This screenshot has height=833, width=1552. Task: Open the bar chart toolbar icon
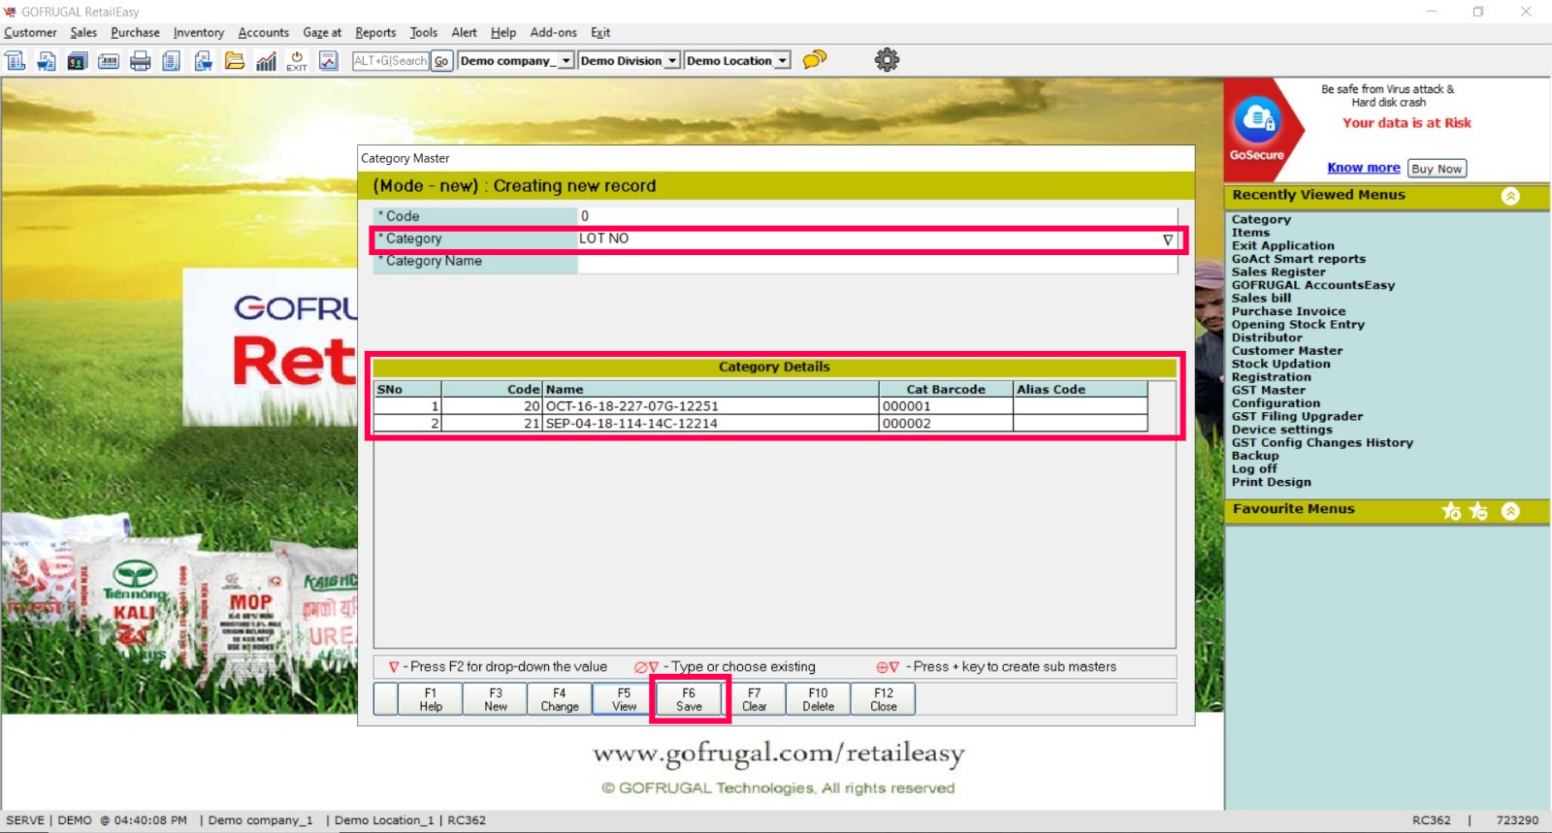coord(266,61)
